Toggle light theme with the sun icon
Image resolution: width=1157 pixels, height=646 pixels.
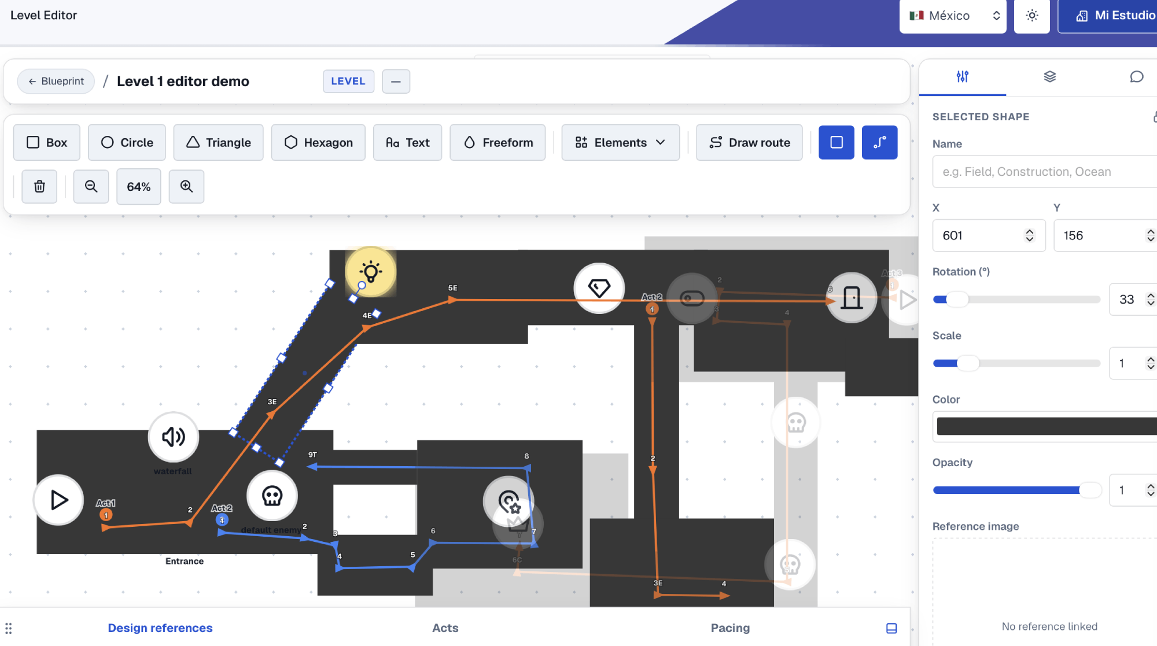pyautogui.click(x=1032, y=16)
